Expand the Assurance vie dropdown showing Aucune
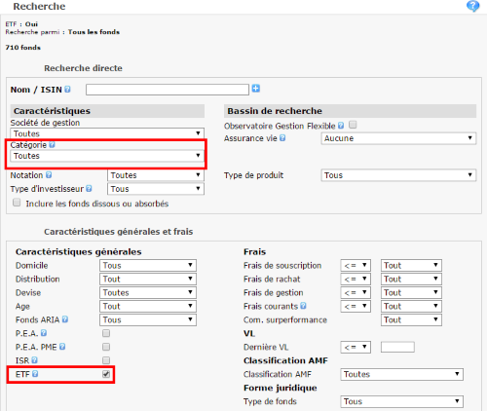Viewport: 487px width, 411px height. click(x=398, y=138)
